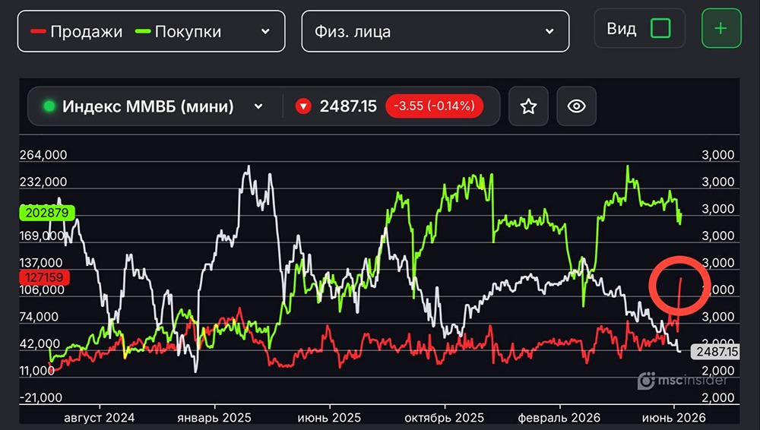760x430 pixels.
Task: Click the -21,000 left axis label
Action: click(41, 397)
